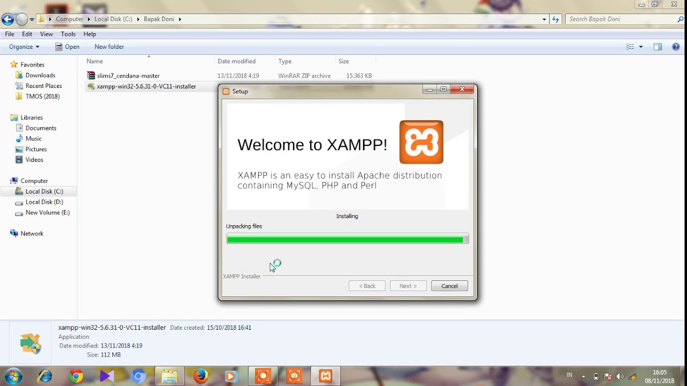This screenshot has height=386, width=687.
Task: Refresh the Bapak Doni folder view
Action: [556, 19]
